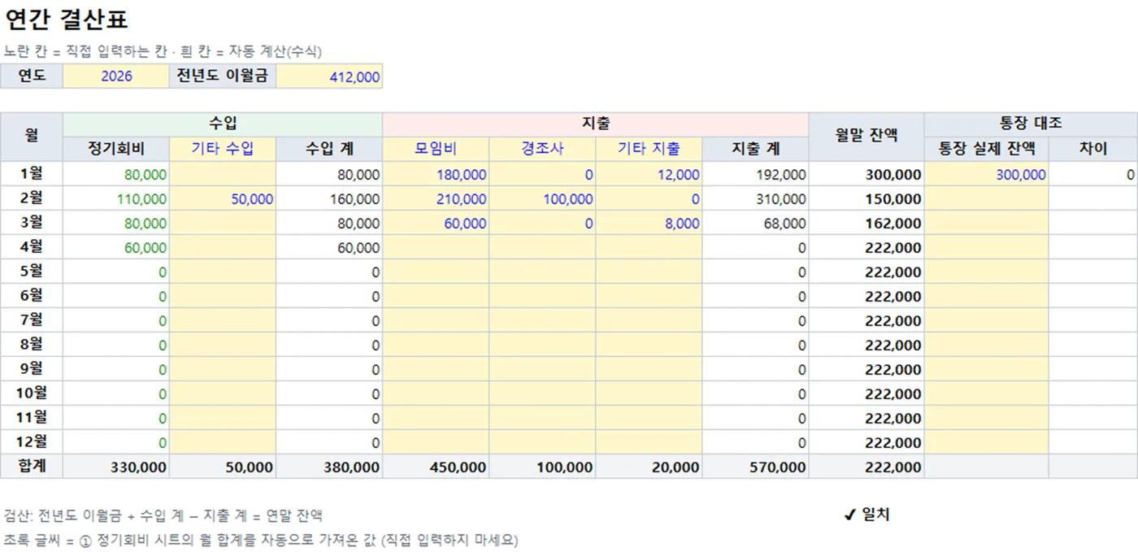Viewport: 1138px width, 552px height.
Task: Select 3월 지출 계 value 68,000
Action: (755, 223)
